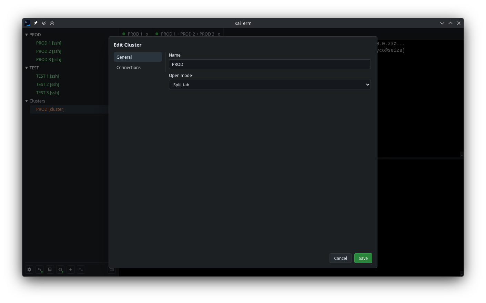This screenshot has width=486, height=303.
Task: Switch to the PROD 1 + PROD 2 + PROD 3 tab
Action: 188,34
